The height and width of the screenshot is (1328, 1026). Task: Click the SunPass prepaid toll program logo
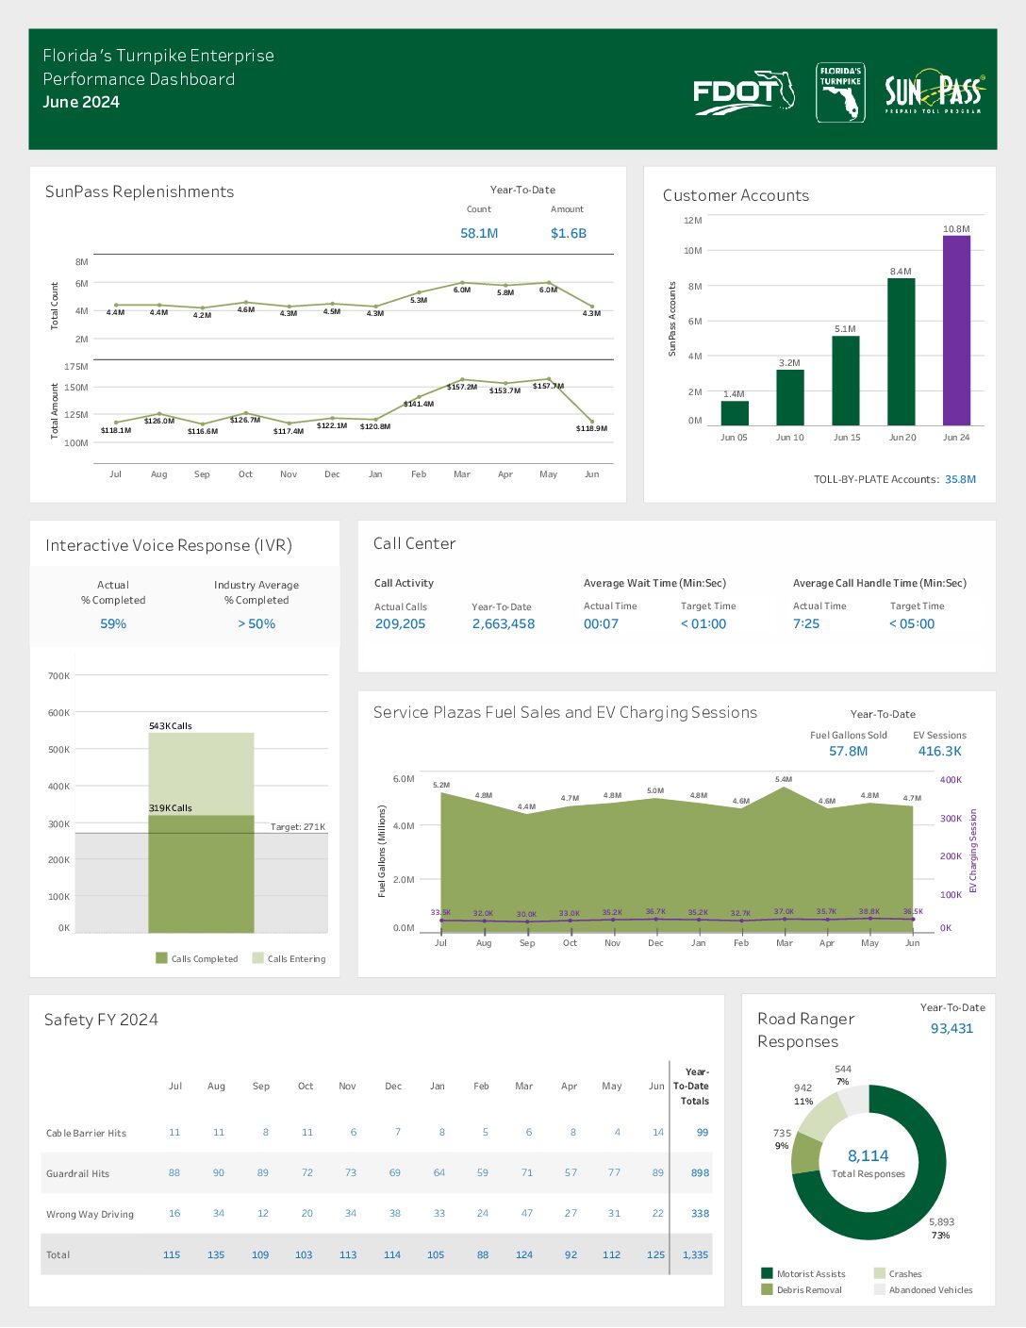935,92
